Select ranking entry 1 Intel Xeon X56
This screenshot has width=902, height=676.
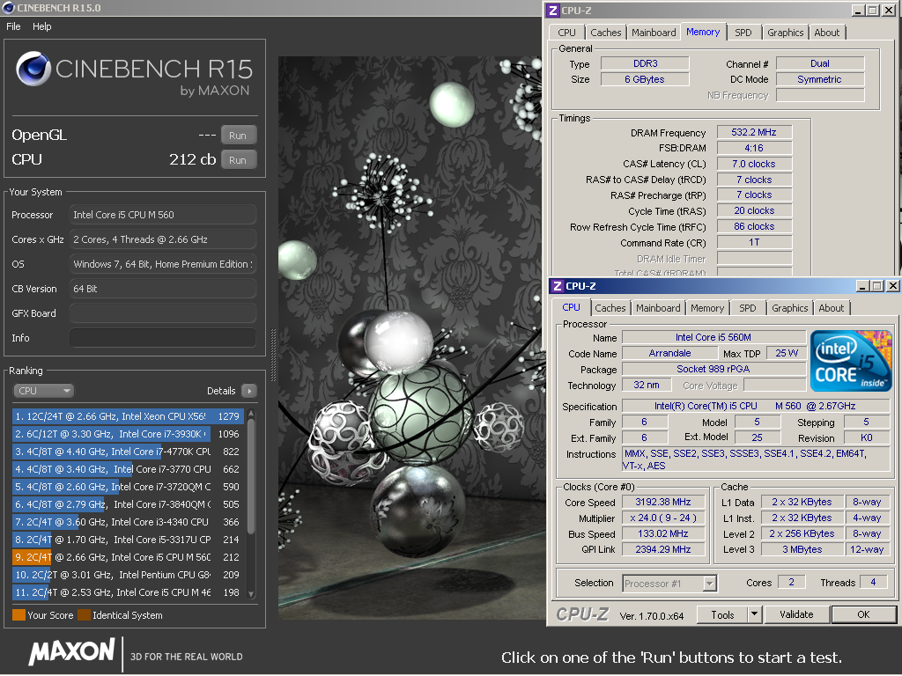[x=128, y=416]
